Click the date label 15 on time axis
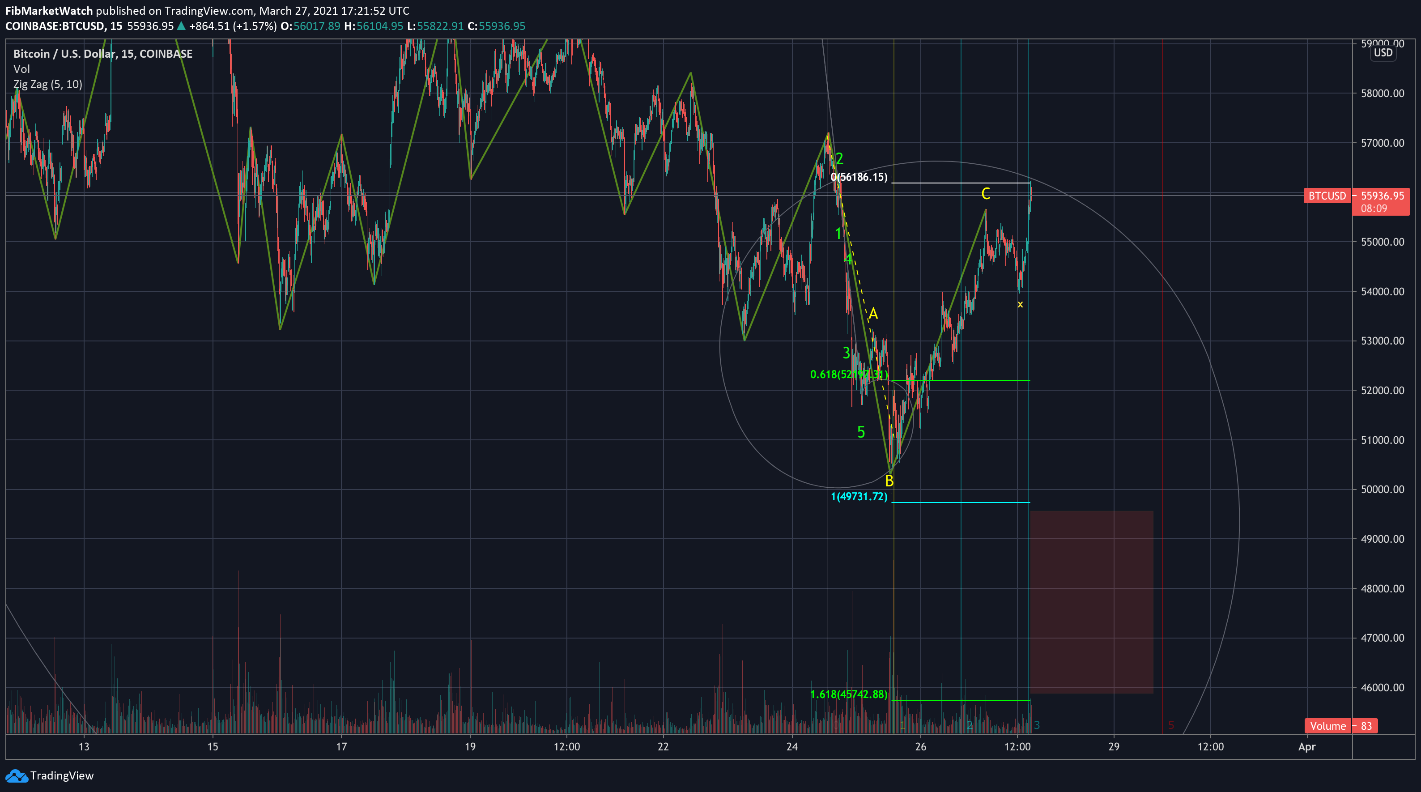The width and height of the screenshot is (1421, 792). pyautogui.click(x=213, y=747)
